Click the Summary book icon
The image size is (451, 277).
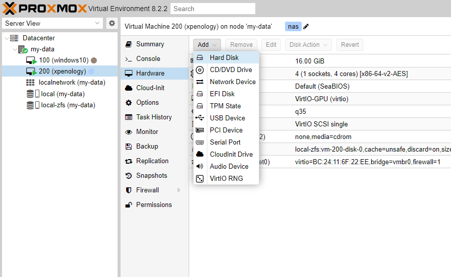(x=129, y=44)
